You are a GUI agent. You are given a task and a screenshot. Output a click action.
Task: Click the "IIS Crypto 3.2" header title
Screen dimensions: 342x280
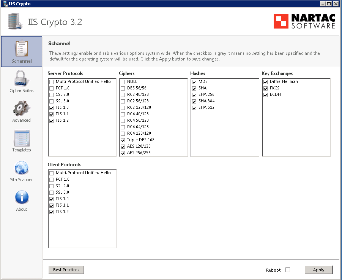[x=55, y=22]
